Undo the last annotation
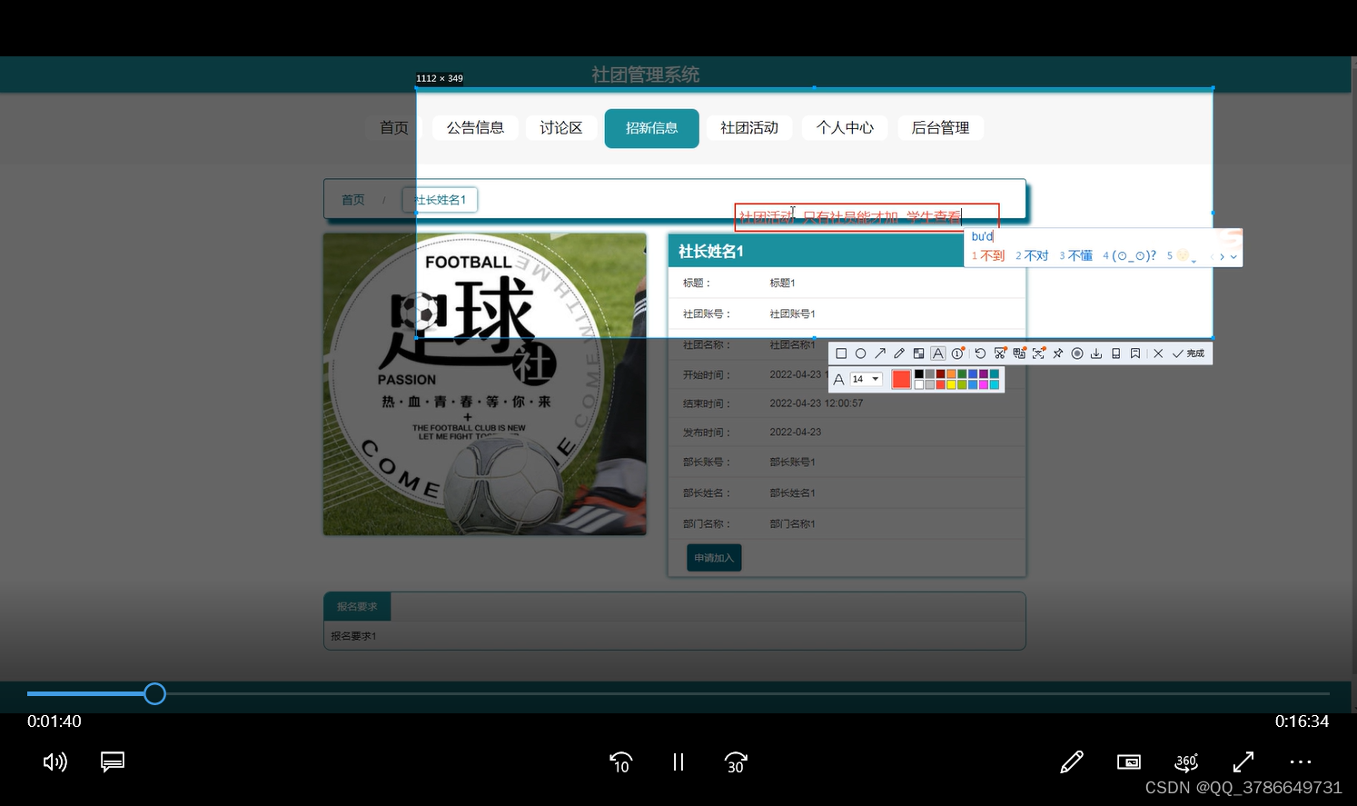The width and height of the screenshot is (1357, 806). point(980,353)
